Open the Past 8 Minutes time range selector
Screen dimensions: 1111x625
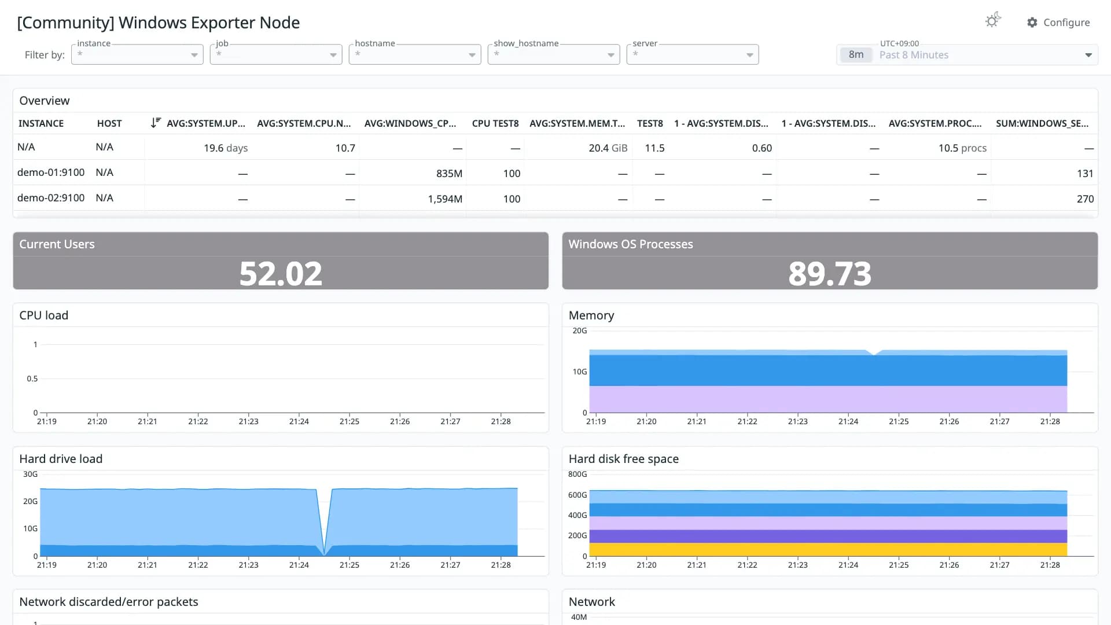pos(967,55)
